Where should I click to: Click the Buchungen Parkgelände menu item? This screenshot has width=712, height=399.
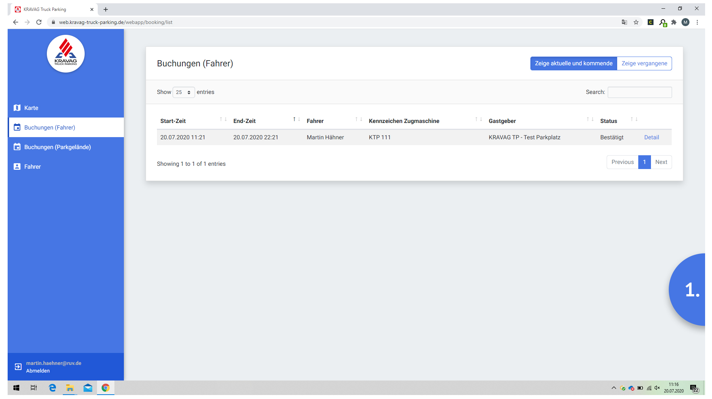point(58,147)
